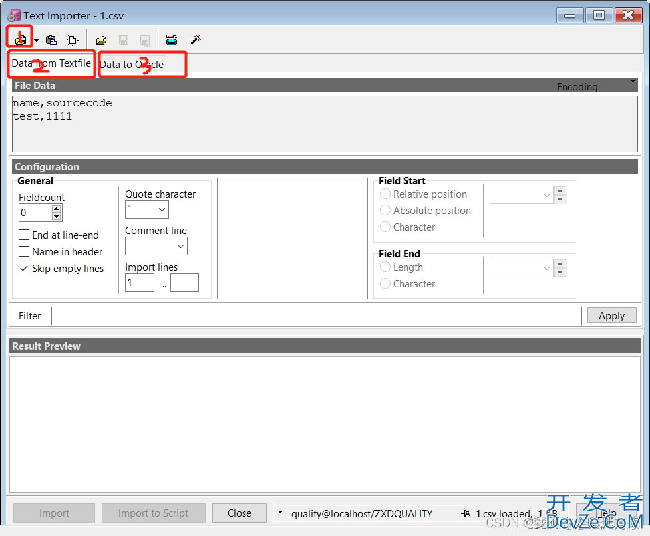Click the empty field list box
The height and width of the screenshot is (536, 650).
point(292,238)
